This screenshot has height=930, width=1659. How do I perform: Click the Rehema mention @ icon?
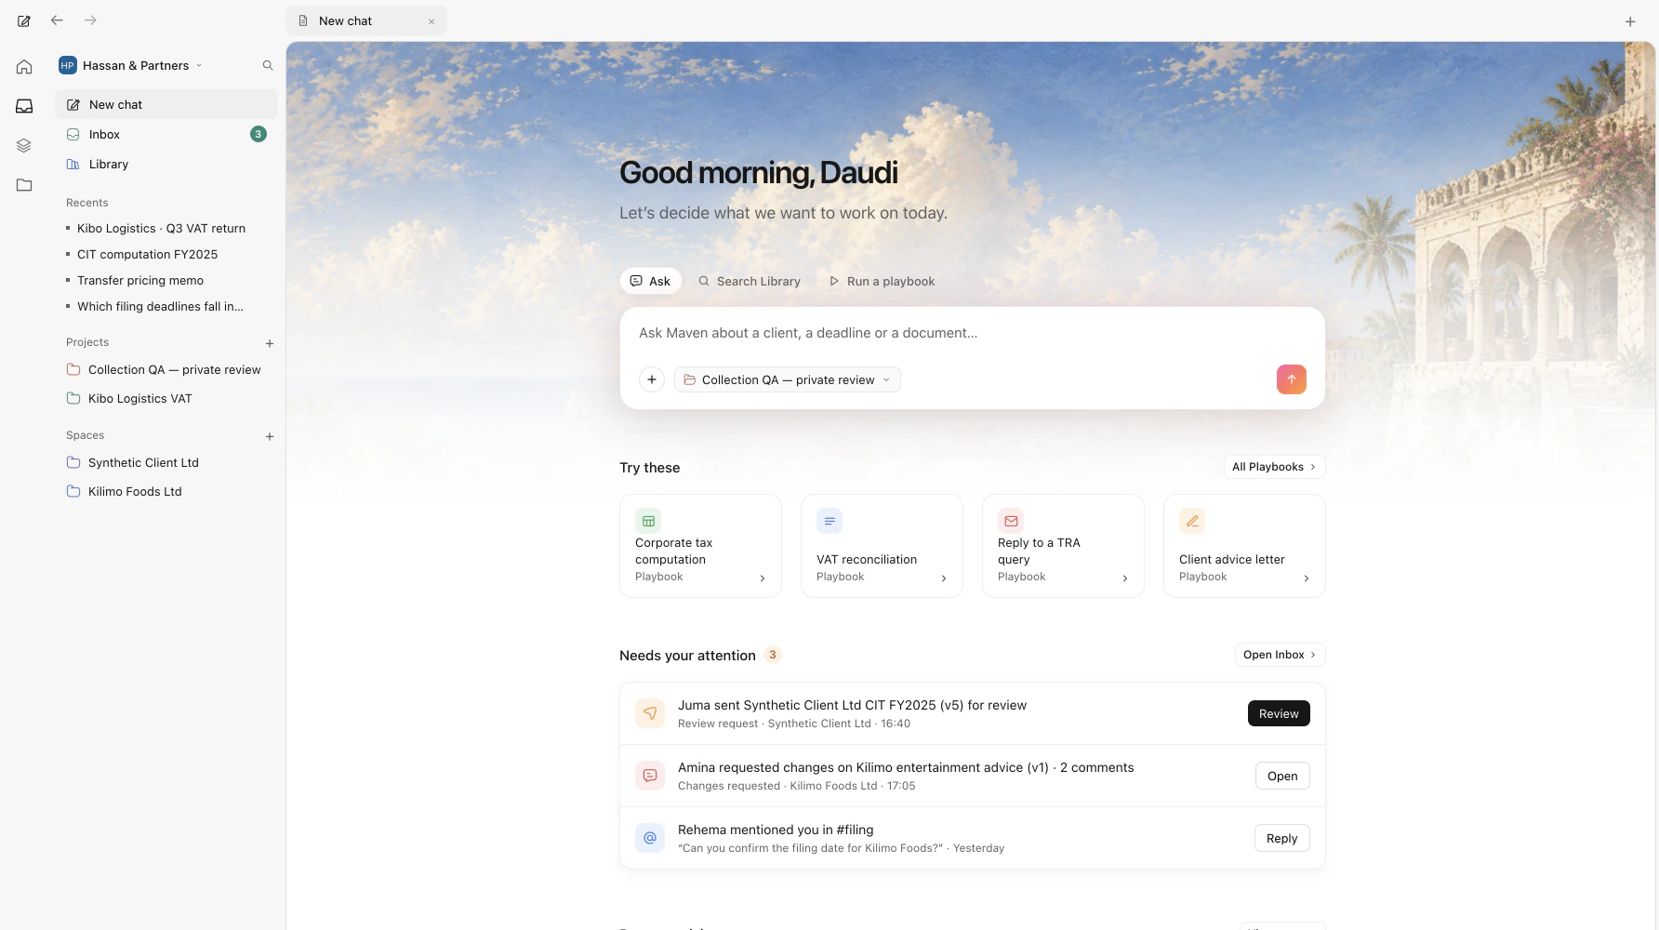click(650, 838)
